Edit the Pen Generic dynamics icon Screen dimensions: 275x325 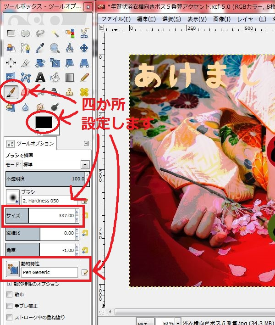(85, 272)
